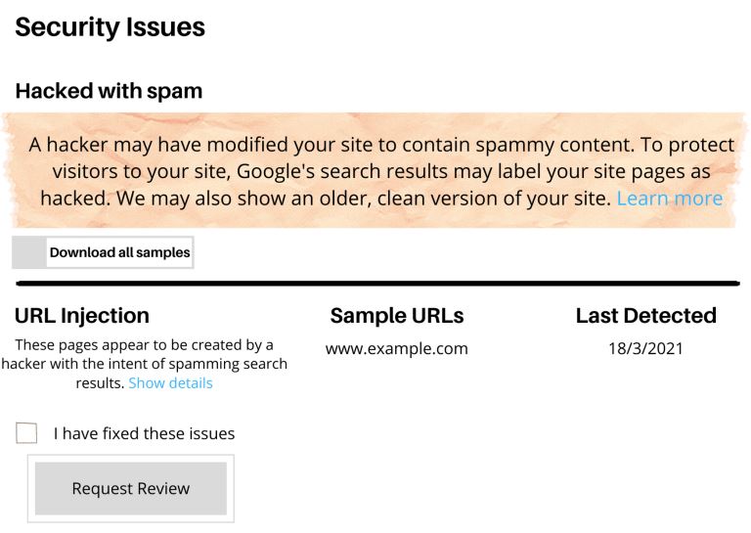Click the 'I have fixed these issues' label
This screenshot has width=751, height=533.
point(144,433)
